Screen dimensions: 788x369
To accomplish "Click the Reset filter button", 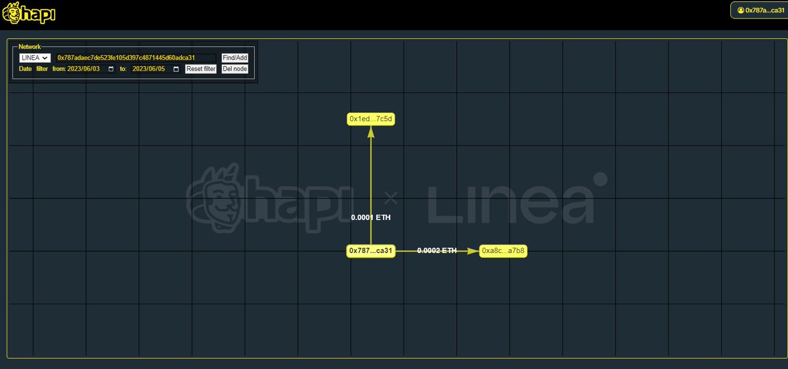I will pos(200,69).
